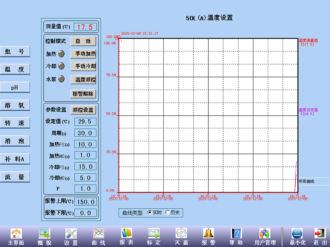This screenshot has height=247, width=330.
Task: Open the 设置 settings tools icon
Action: (71, 233)
